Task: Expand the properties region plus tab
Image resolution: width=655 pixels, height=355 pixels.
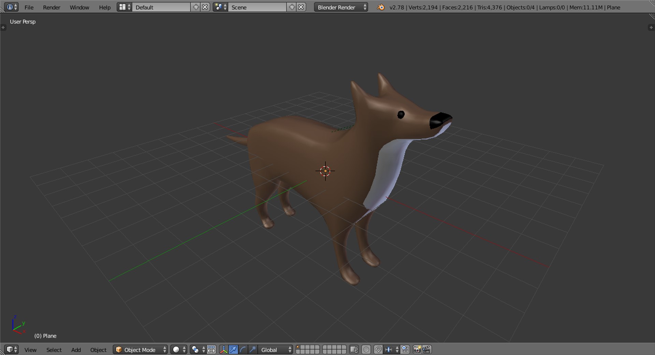Action: [651, 28]
